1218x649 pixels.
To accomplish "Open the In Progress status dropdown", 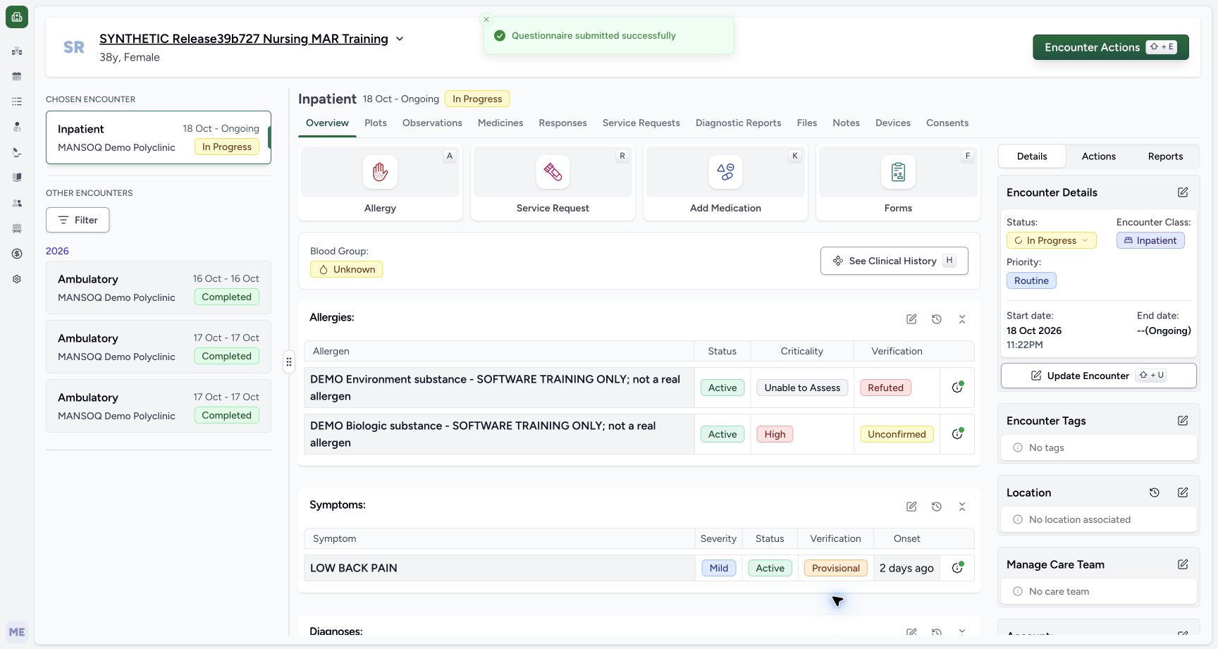I will pyautogui.click(x=1051, y=240).
